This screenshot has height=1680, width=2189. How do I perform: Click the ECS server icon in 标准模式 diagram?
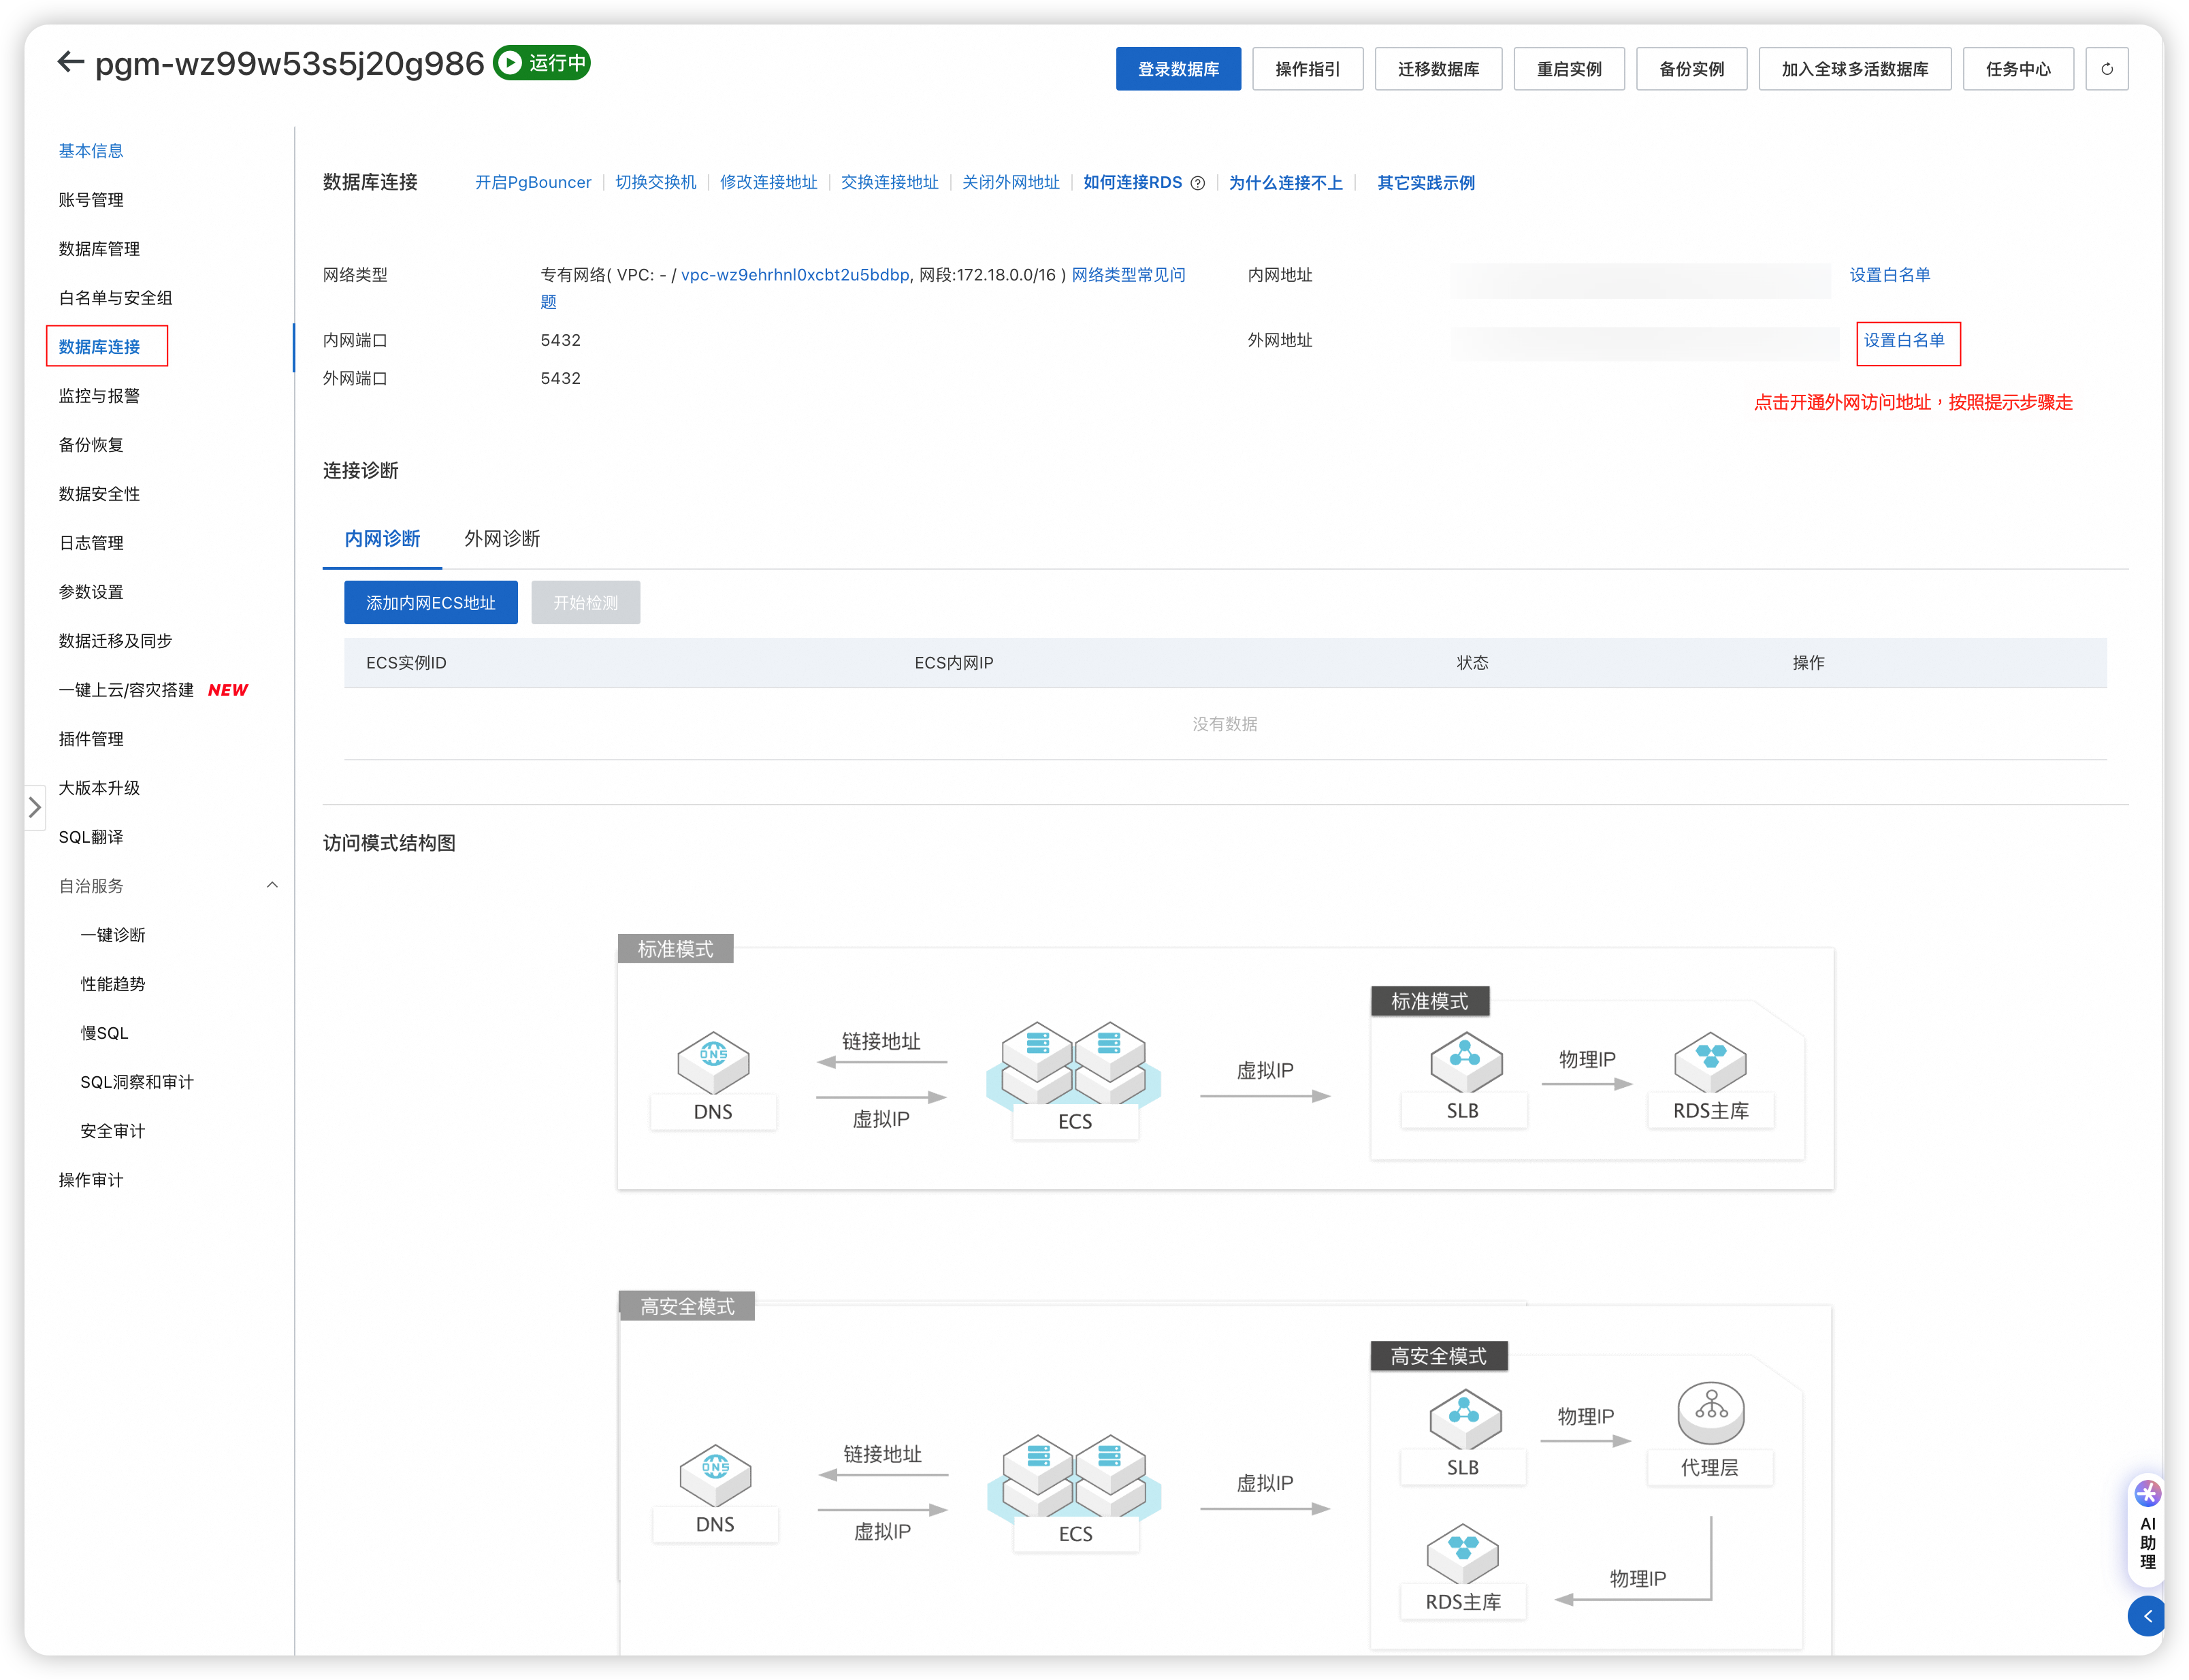1074,1064
